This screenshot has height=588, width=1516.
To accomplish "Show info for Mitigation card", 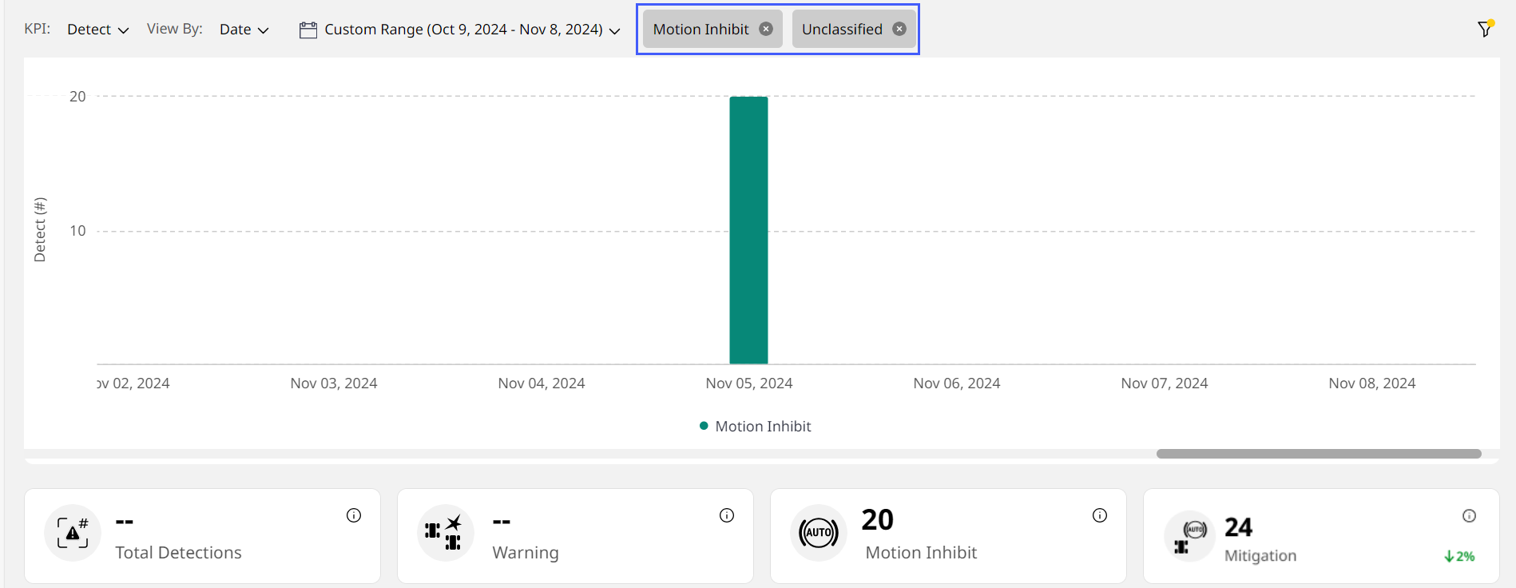I will coord(1469,516).
